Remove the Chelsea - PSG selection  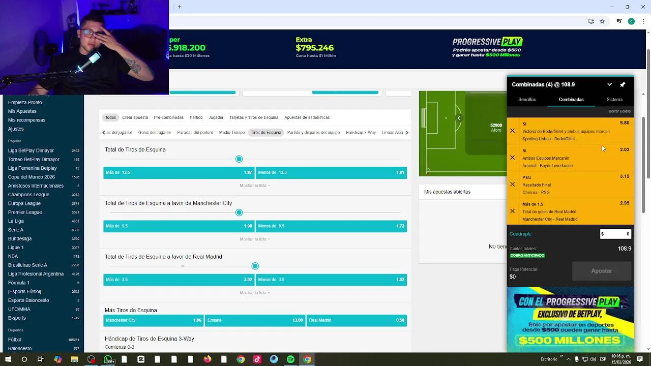point(512,184)
